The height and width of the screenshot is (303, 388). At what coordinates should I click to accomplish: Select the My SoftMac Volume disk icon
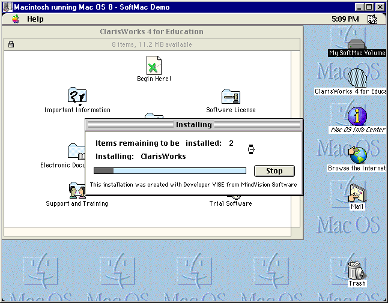[x=357, y=44]
